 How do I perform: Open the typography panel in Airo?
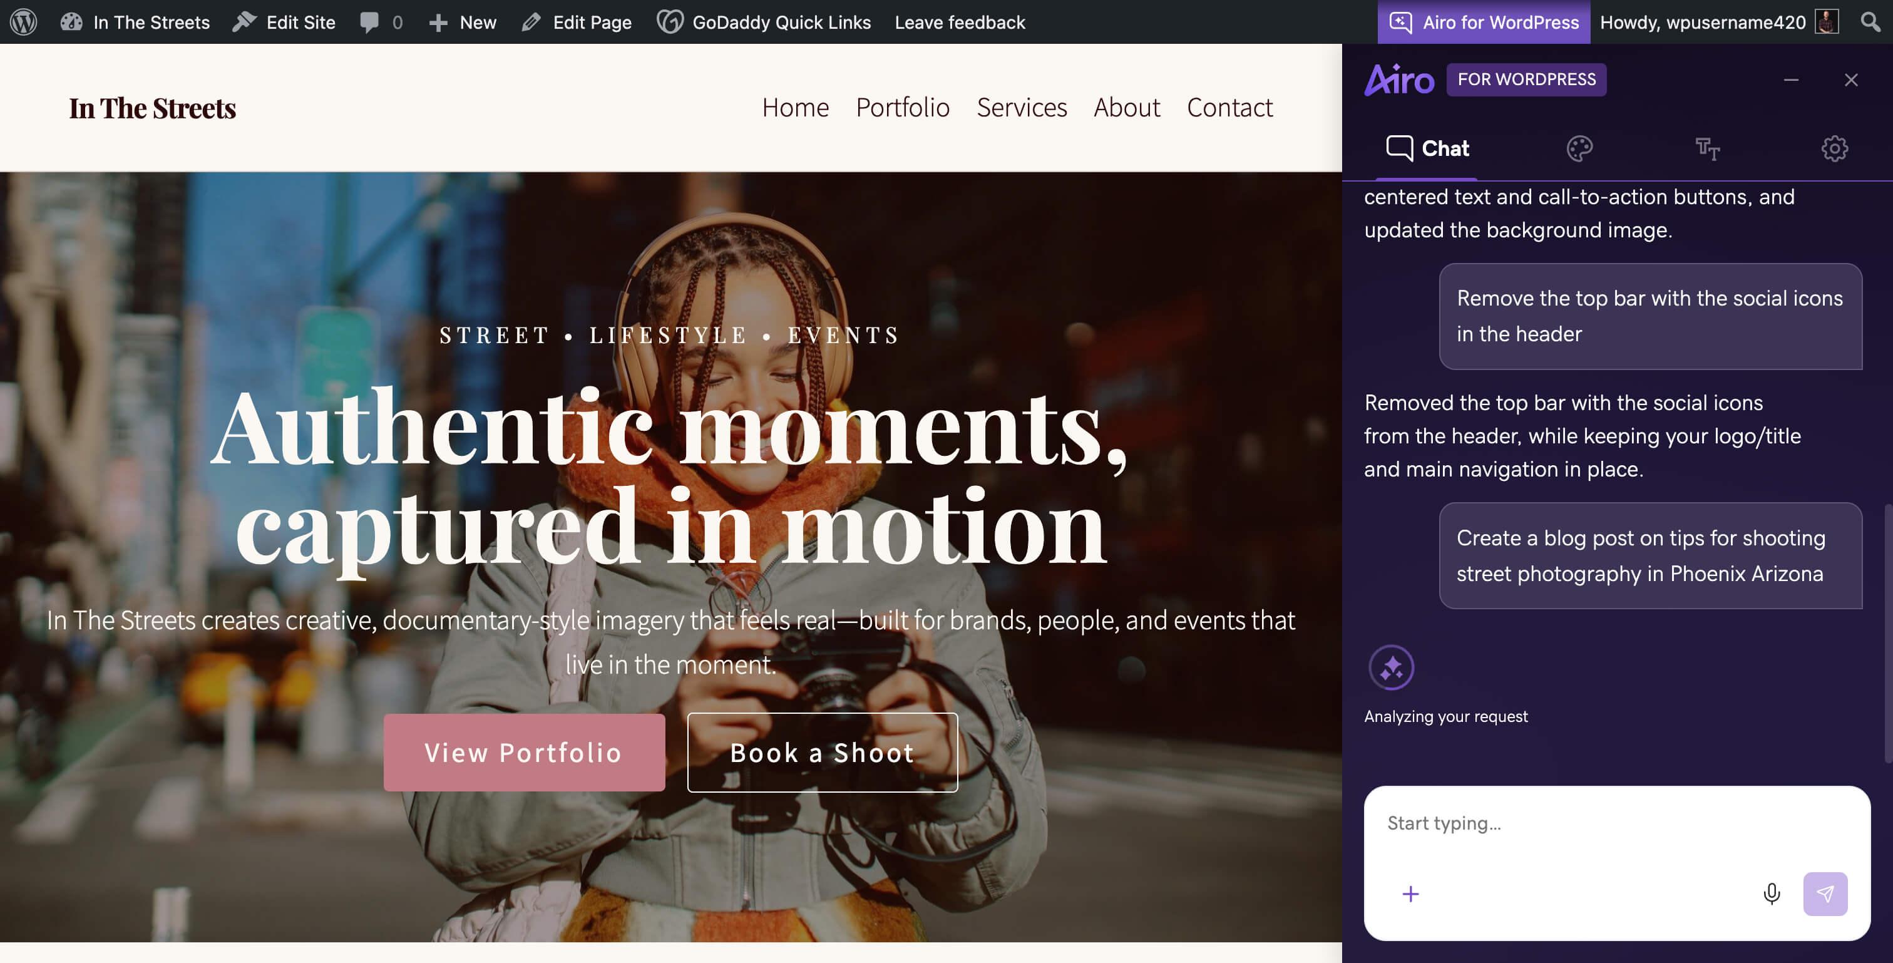(x=1708, y=148)
